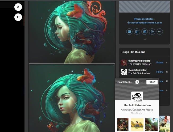Click theamazingdigitalart blog name

(139, 61)
